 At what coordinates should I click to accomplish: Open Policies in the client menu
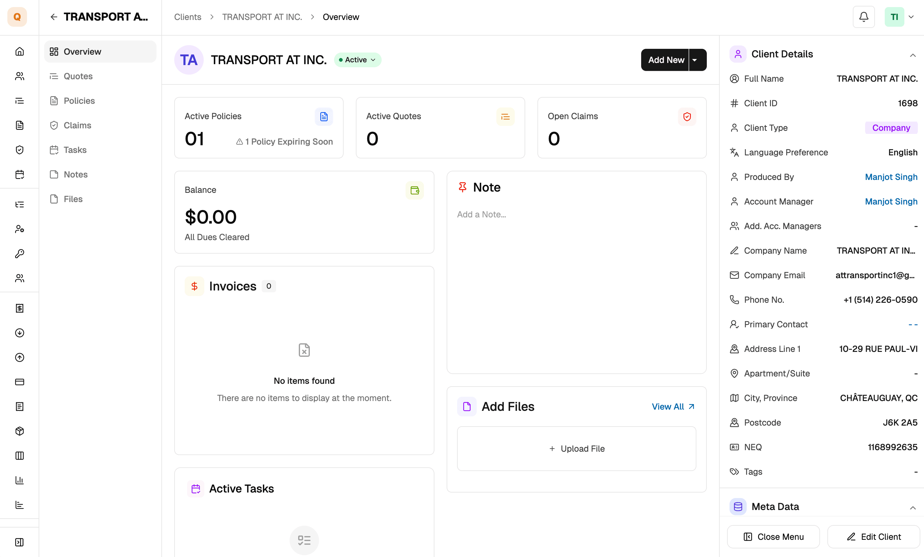(79, 101)
